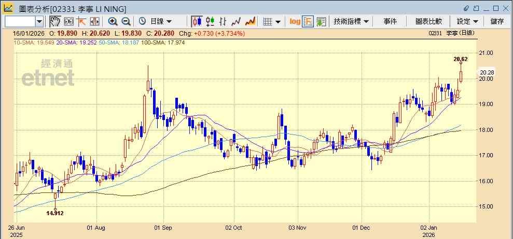513x239 pixels.
Task: Open the 設定 settings dropdown
Action: [467, 22]
